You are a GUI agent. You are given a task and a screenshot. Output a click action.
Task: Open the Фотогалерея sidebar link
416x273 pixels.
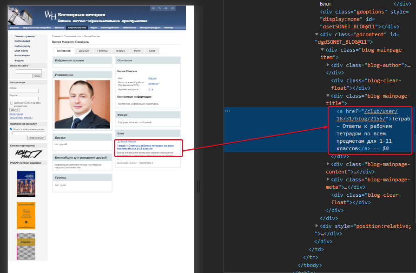pyautogui.click(x=22, y=55)
